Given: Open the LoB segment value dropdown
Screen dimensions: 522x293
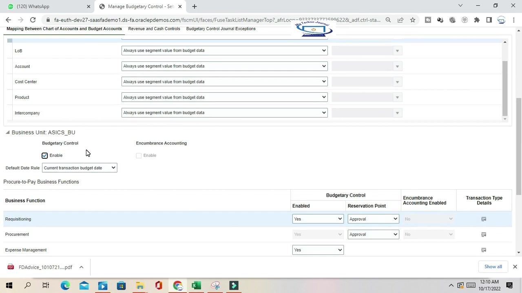Looking at the screenshot, I should point(224,50).
